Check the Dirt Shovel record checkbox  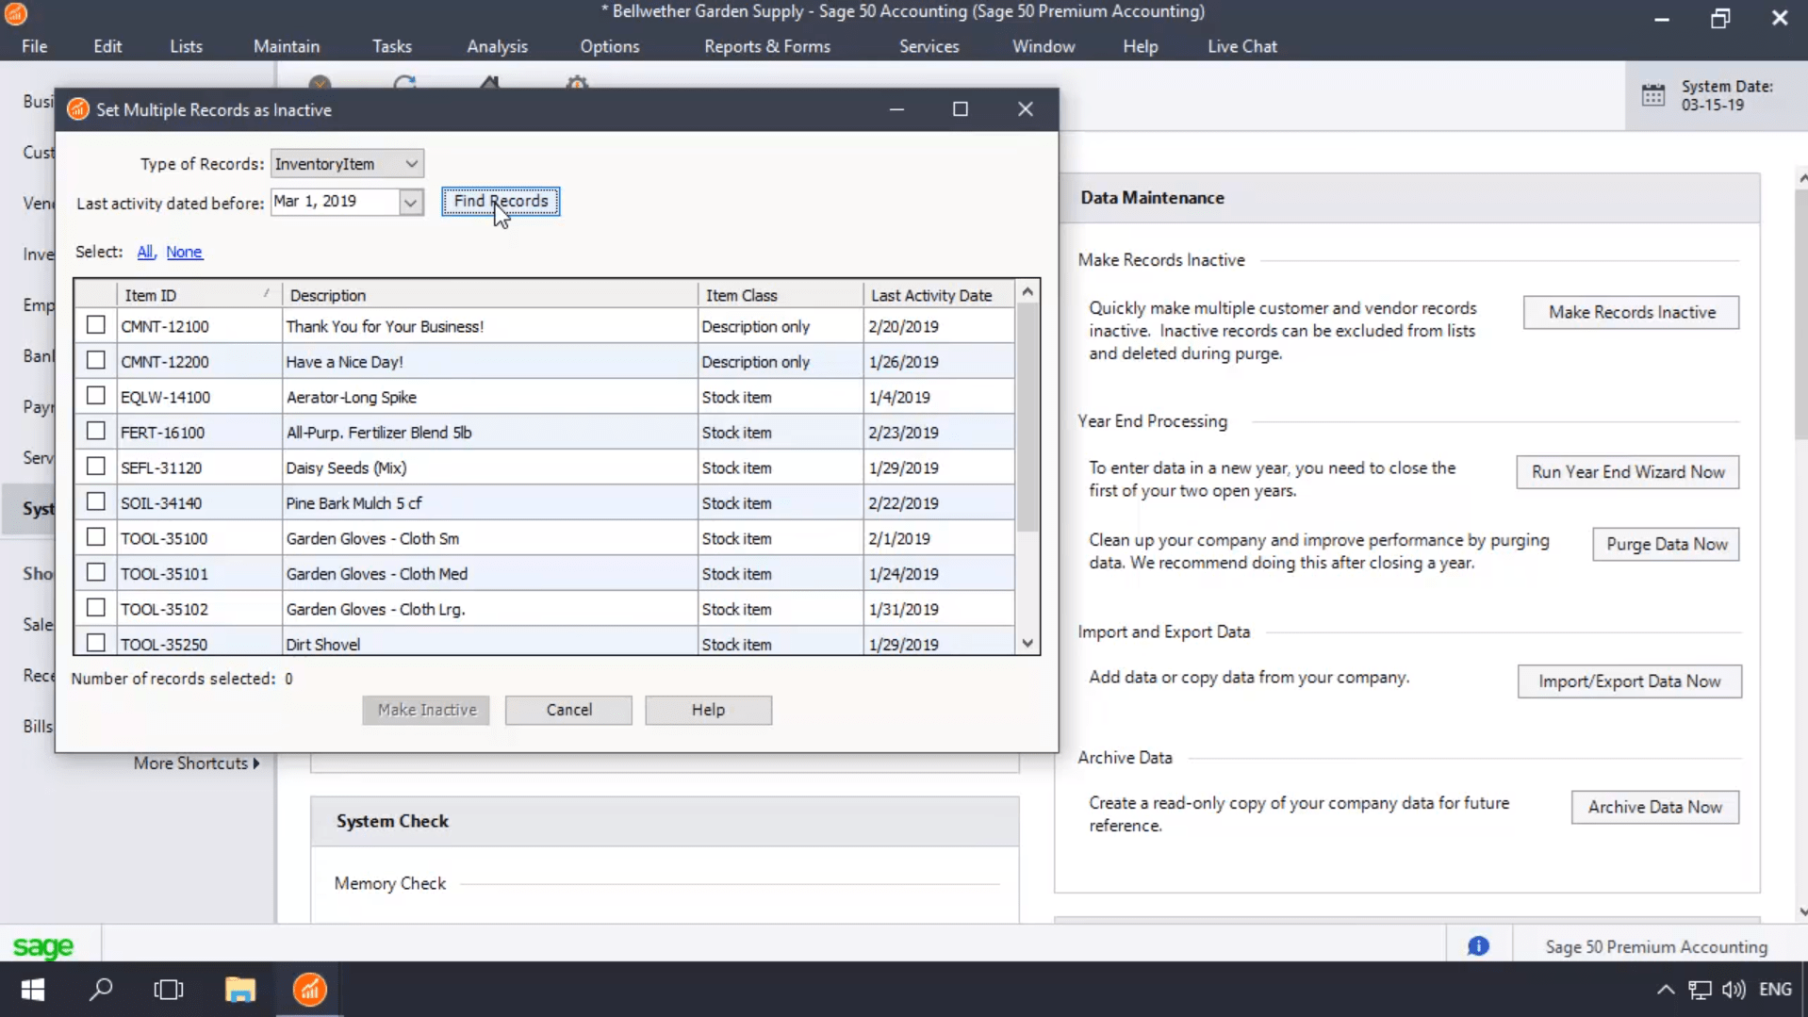pyautogui.click(x=95, y=641)
